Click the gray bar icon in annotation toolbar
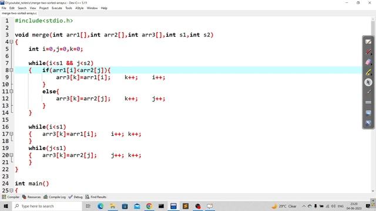The height and width of the screenshot is (211, 376). coord(368,102)
